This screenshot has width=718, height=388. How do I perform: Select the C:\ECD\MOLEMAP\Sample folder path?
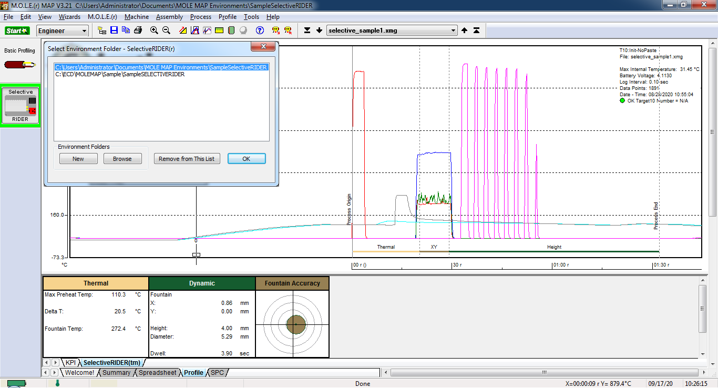coord(120,74)
